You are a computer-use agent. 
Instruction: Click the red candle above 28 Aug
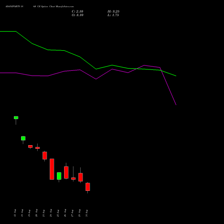[81, 177]
